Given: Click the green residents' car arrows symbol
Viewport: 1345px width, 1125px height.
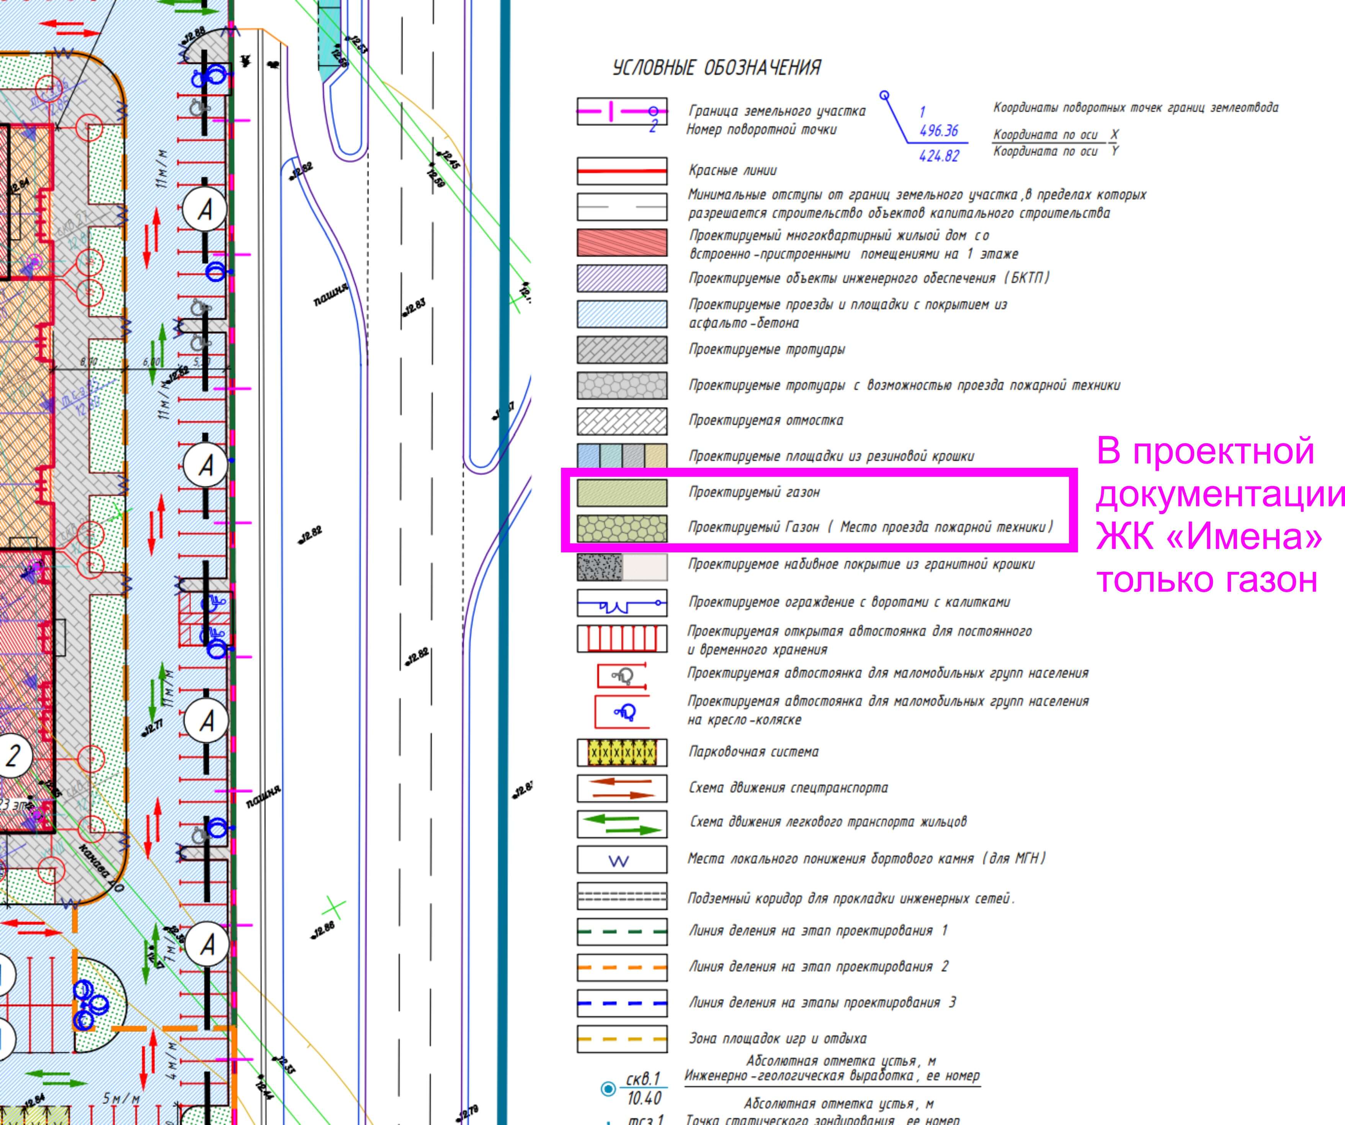Looking at the screenshot, I should 622,824.
